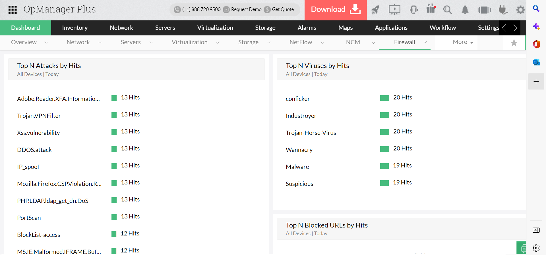
Task: Expand the NCM dropdown chevron
Action: (x=373, y=42)
